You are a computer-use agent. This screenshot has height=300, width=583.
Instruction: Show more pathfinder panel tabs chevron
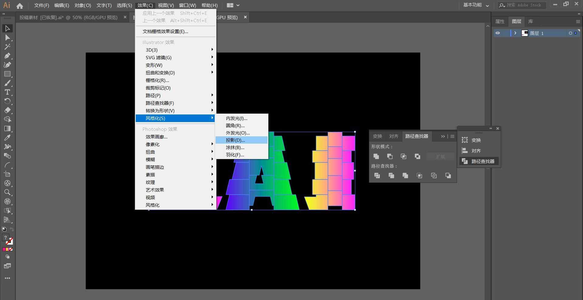(x=443, y=136)
